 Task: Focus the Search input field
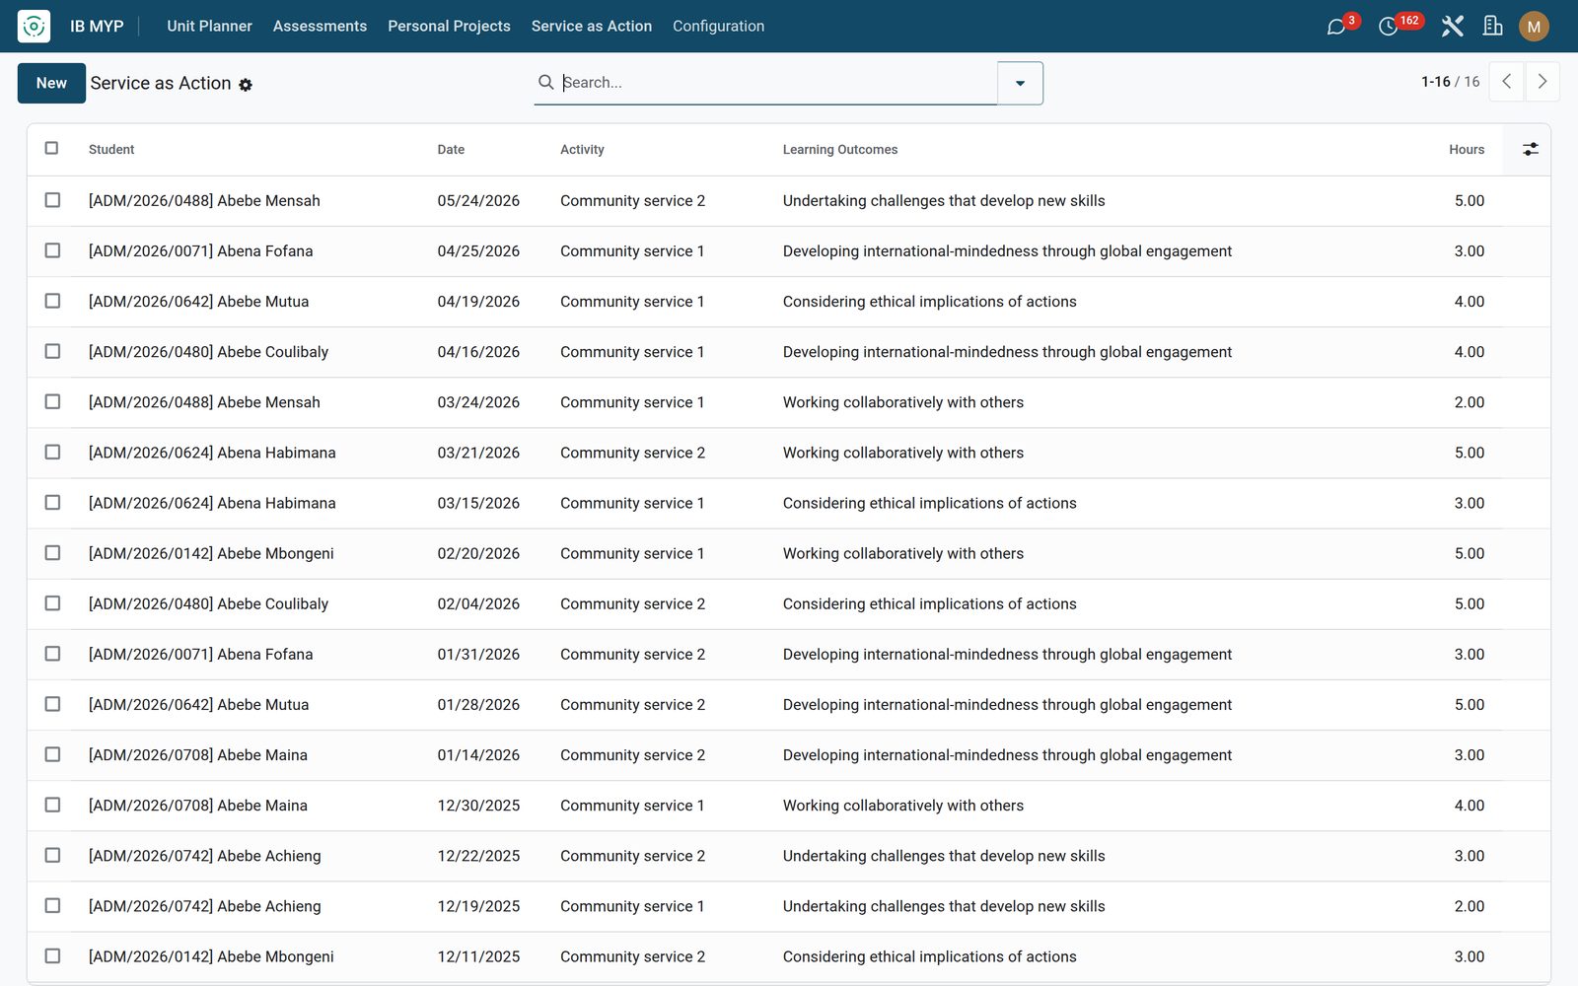coord(777,83)
